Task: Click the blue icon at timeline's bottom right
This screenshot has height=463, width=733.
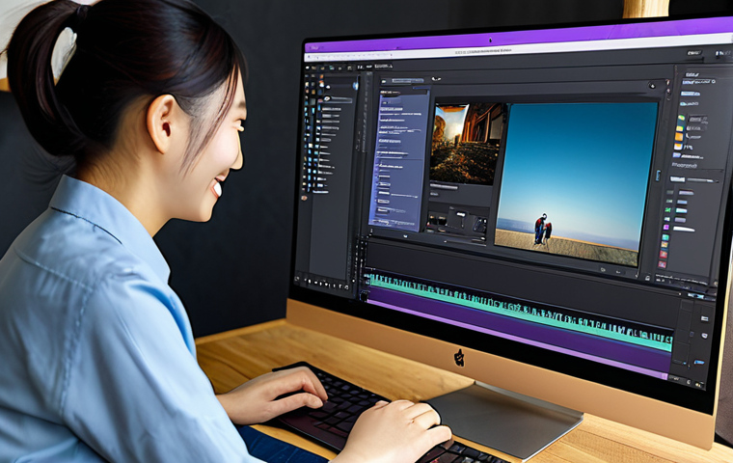Action: 699,362
